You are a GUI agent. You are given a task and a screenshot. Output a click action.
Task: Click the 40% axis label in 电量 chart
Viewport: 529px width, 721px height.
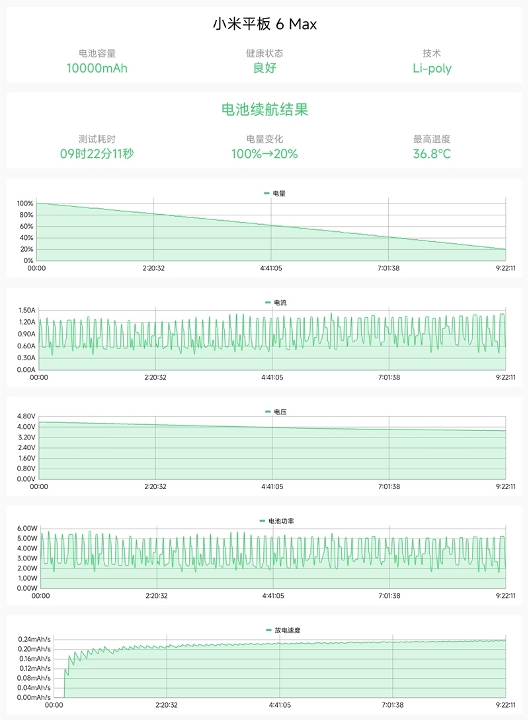pyautogui.click(x=26, y=238)
